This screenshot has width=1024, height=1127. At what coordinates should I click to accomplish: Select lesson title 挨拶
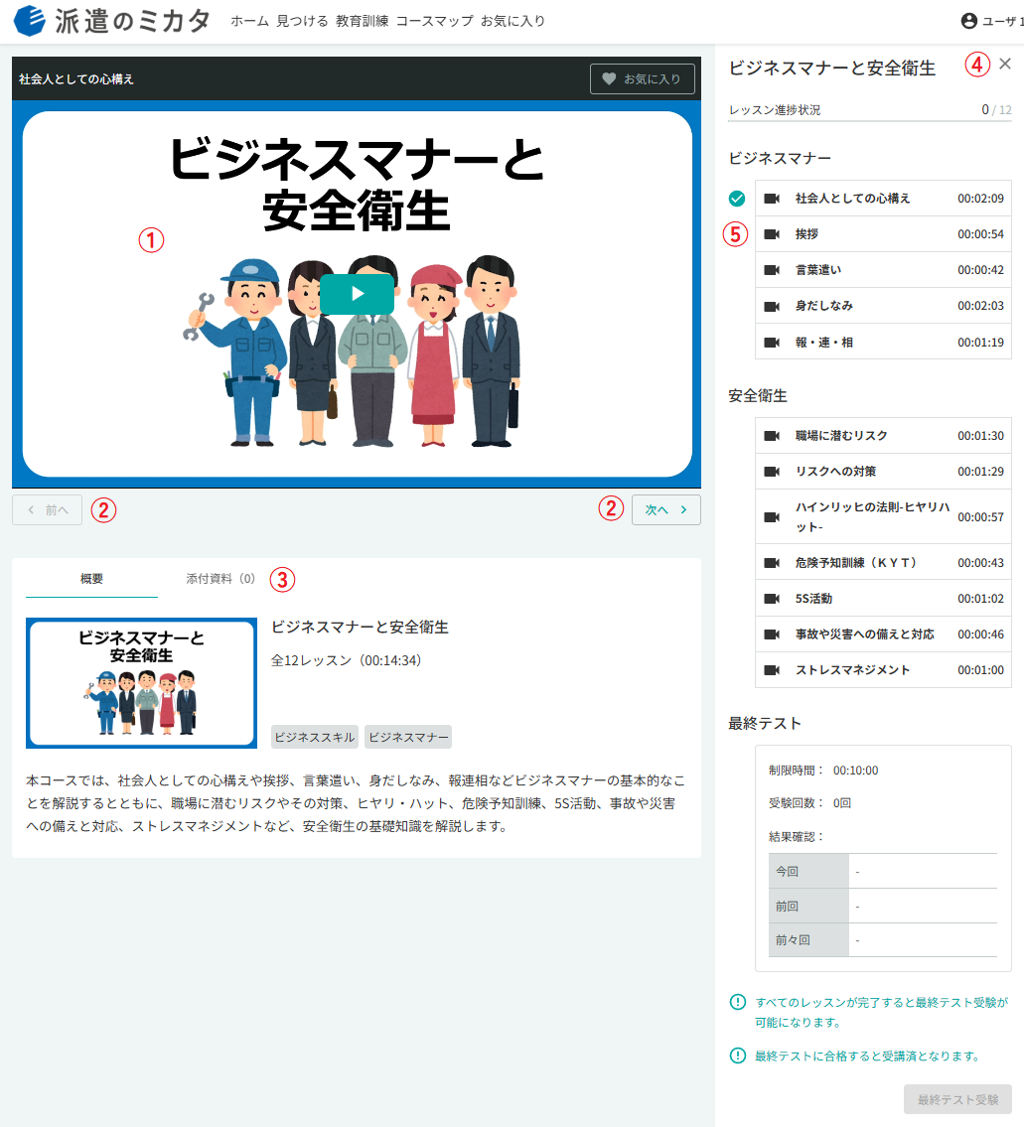pos(806,234)
